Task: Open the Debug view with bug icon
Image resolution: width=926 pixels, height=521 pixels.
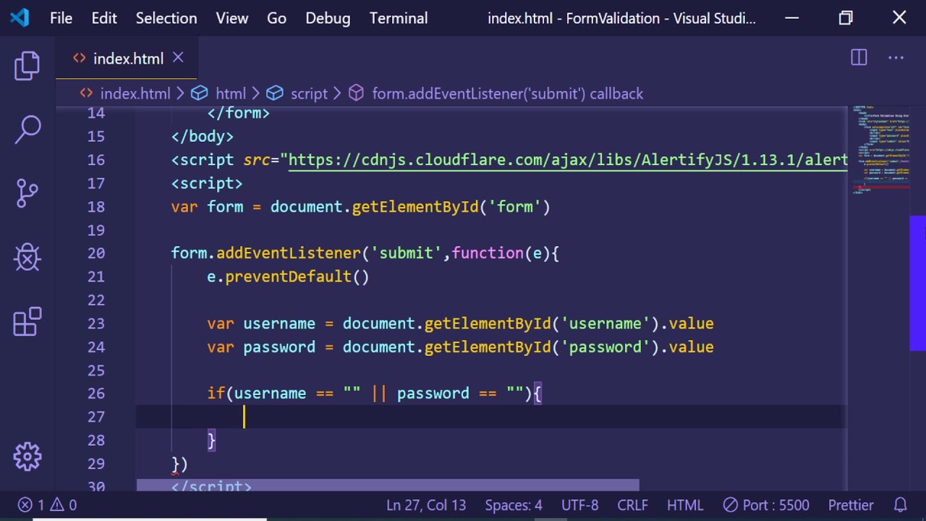Action: click(x=27, y=257)
